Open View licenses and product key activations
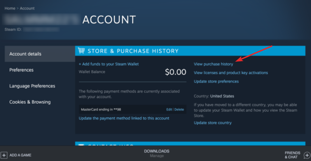This screenshot has width=311, height=161. pyautogui.click(x=231, y=73)
